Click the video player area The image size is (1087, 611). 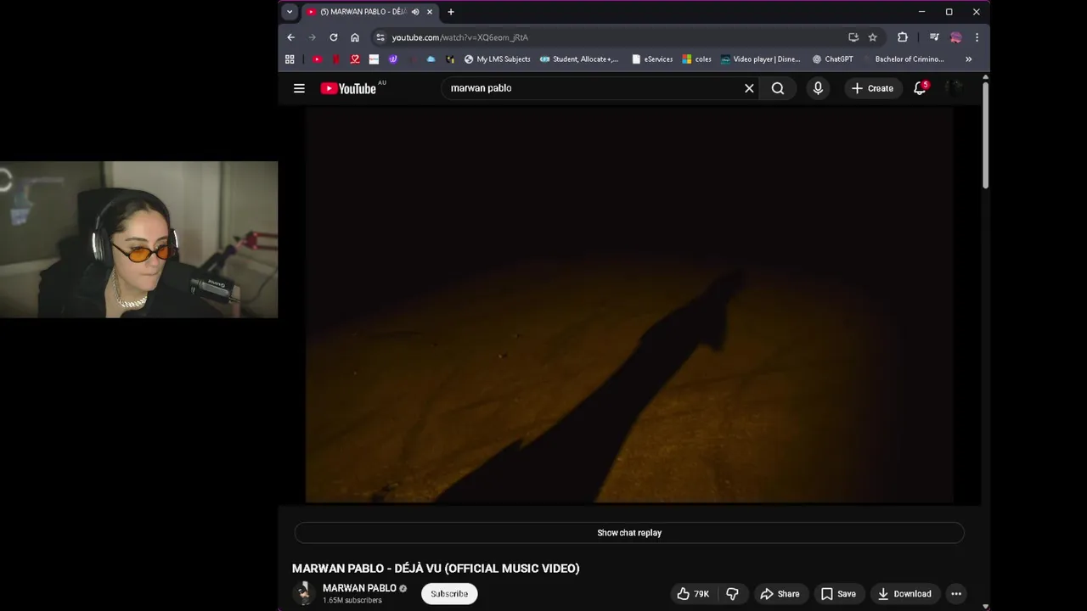(x=629, y=305)
